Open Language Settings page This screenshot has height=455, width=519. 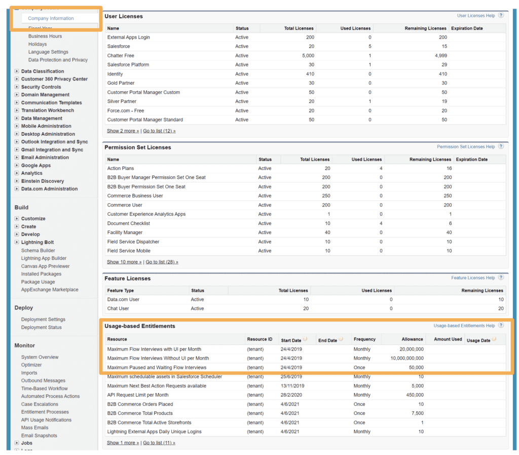(48, 52)
